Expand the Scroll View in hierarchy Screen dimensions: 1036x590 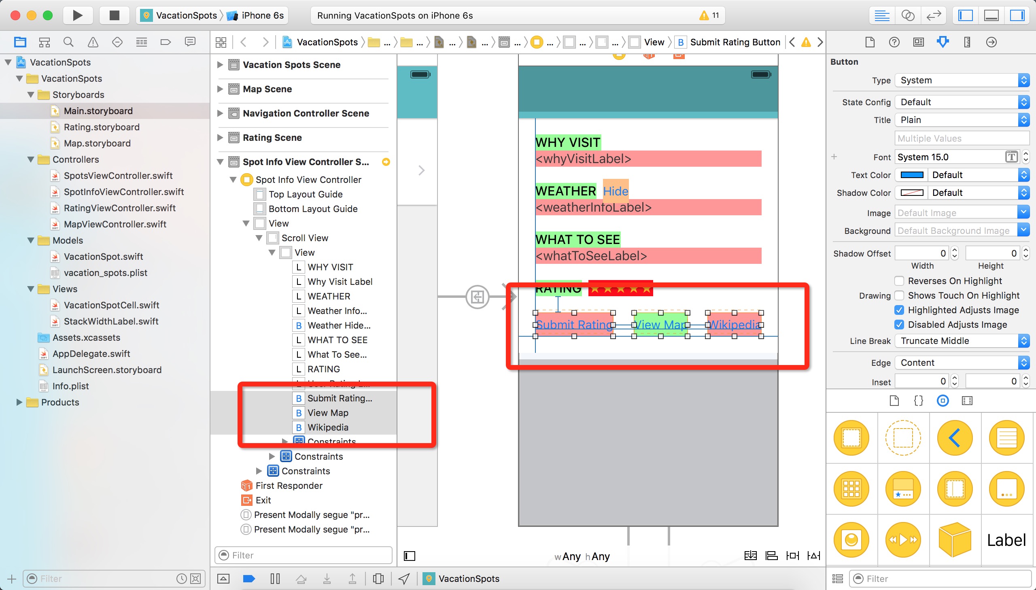click(259, 238)
